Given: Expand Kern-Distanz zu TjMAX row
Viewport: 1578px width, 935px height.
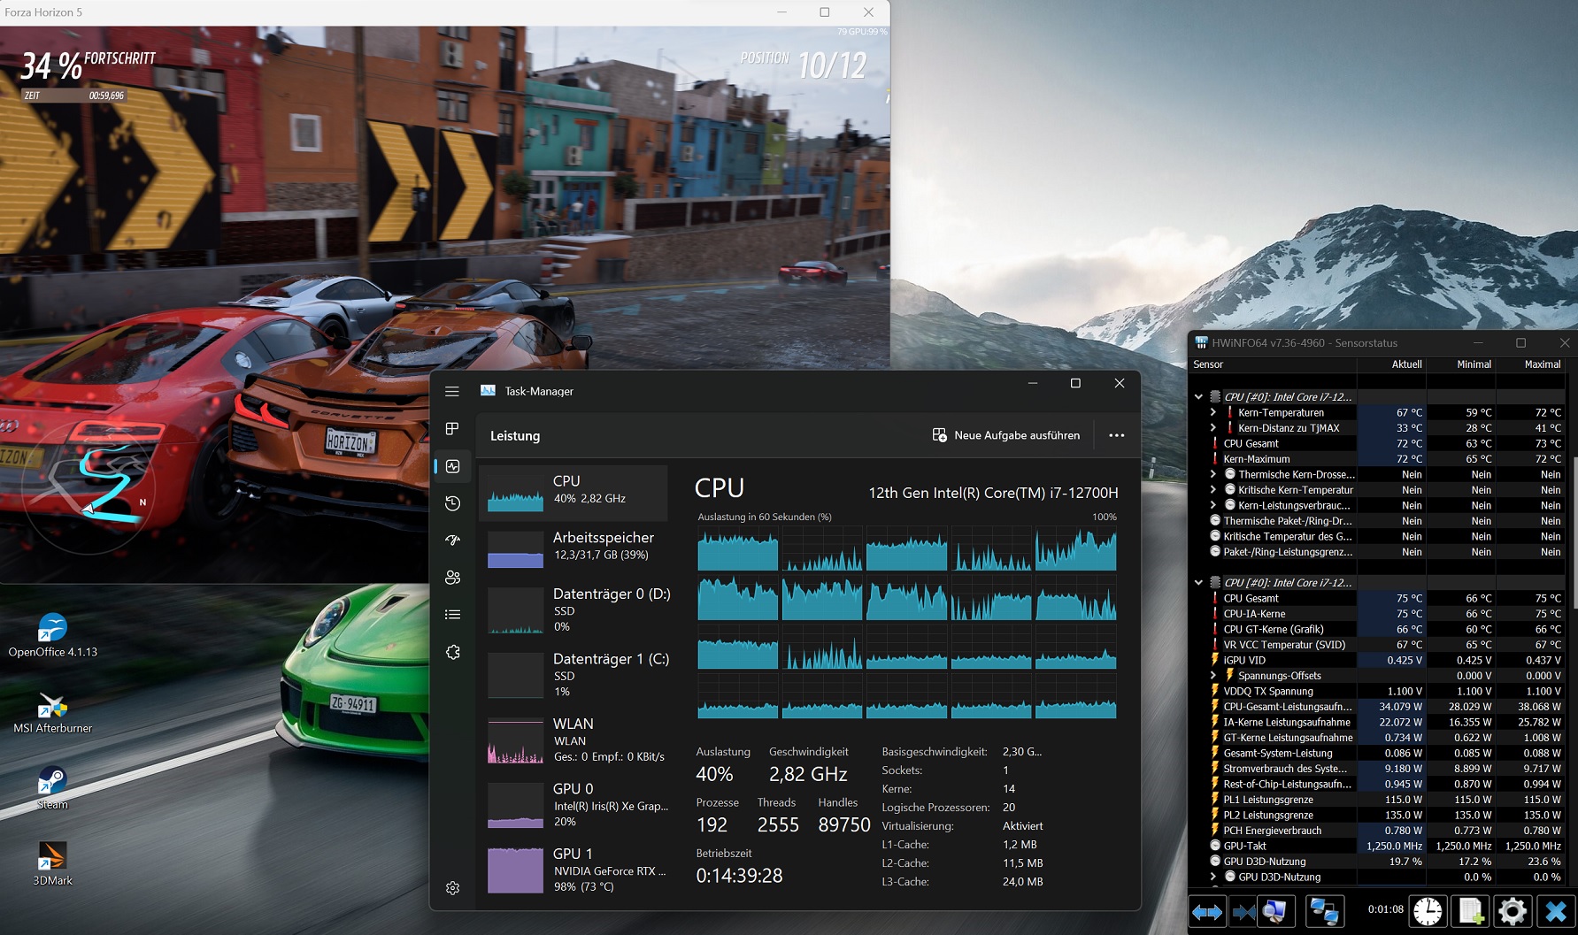Looking at the screenshot, I should (x=1213, y=428).
